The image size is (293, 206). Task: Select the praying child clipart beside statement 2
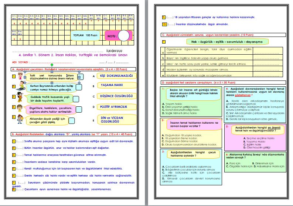coord(21,86)
